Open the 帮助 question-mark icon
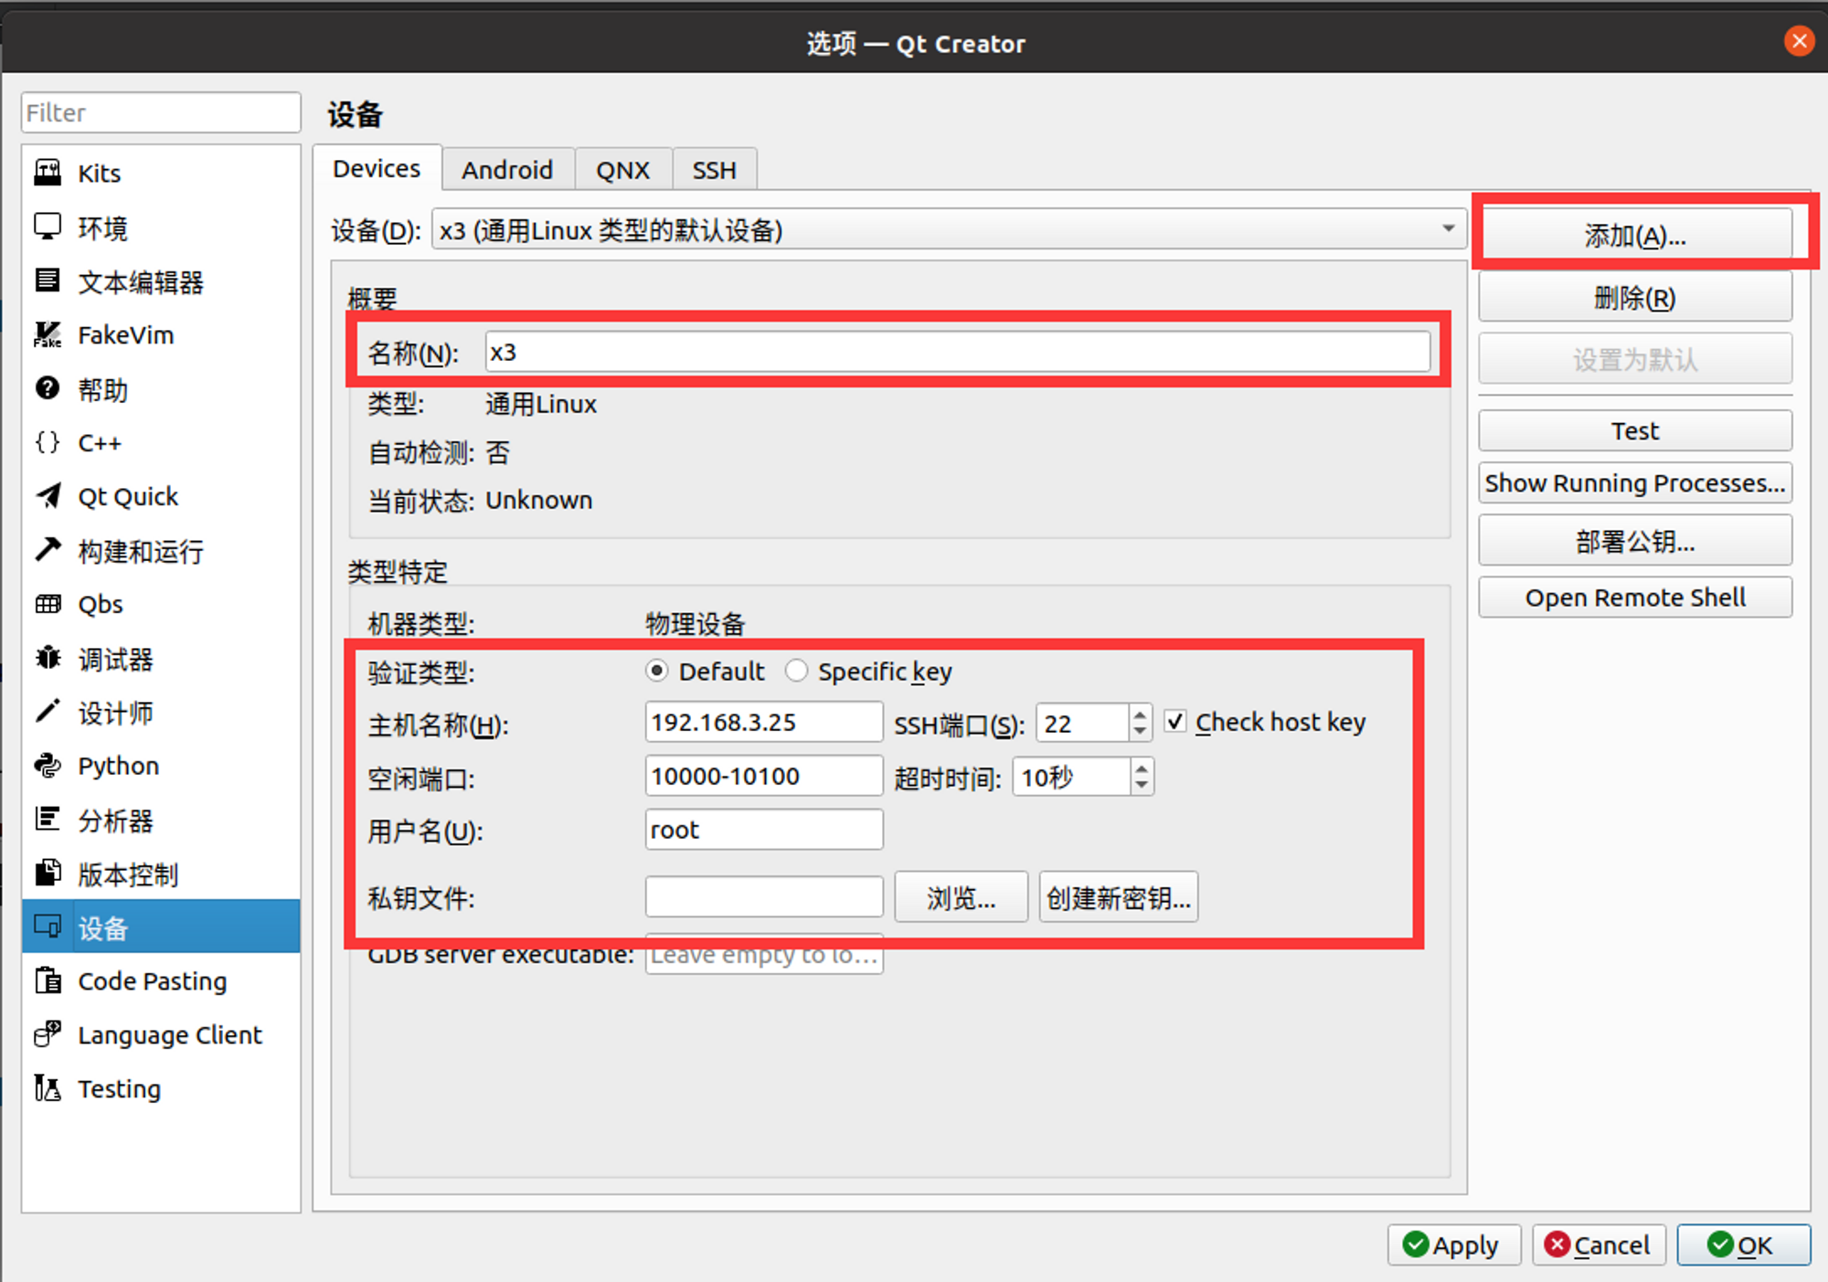 [48, 389]
